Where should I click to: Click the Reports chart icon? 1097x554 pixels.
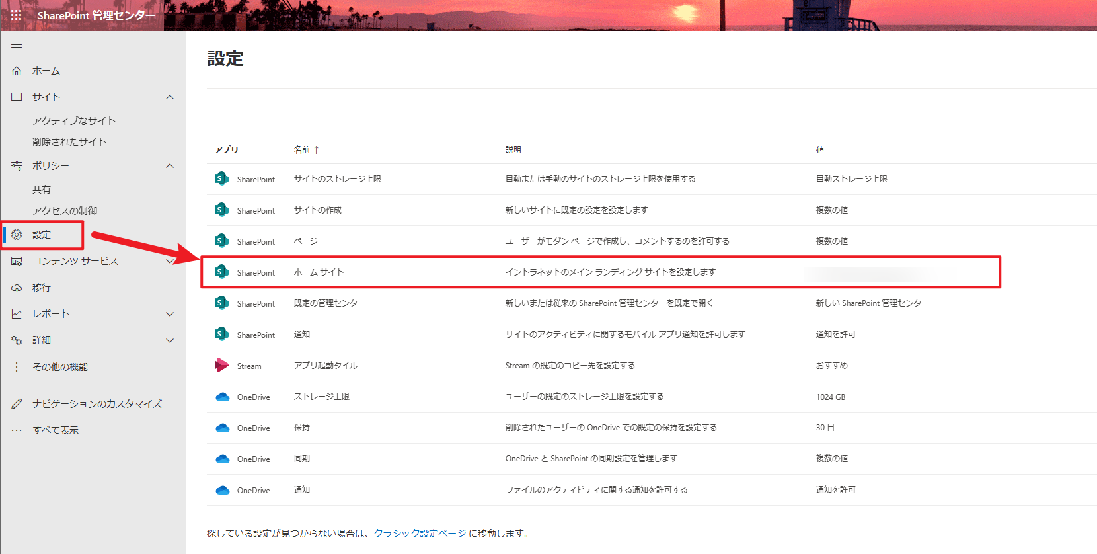click(17, 314)
